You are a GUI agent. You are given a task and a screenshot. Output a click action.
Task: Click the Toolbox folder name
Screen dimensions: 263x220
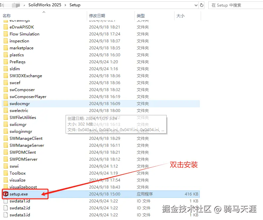click(18, 173)
